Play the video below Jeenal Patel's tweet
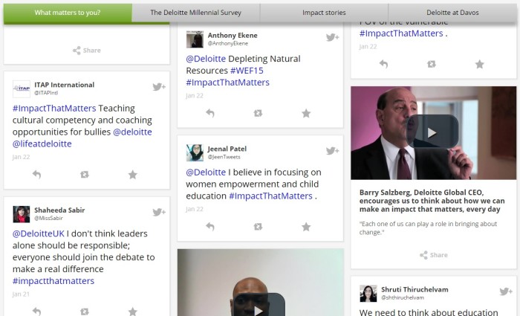Screen dimensions: 520x316 tap(259, 307)
